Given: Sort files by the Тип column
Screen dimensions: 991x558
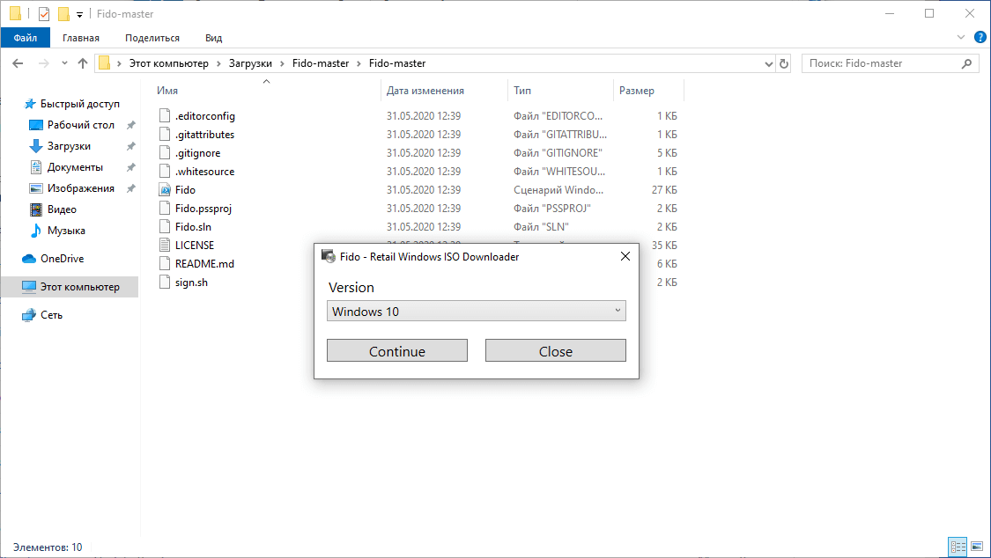Looking at the screenshot, I should (522, 91).
